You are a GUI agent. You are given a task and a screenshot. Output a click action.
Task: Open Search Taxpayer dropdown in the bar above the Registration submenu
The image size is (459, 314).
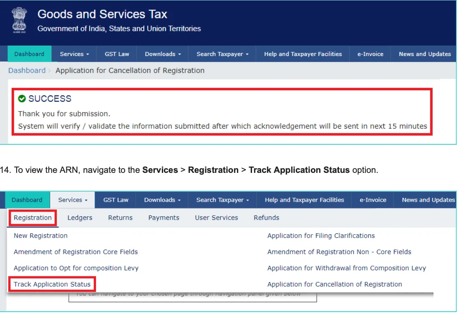[x=222, y=200]
